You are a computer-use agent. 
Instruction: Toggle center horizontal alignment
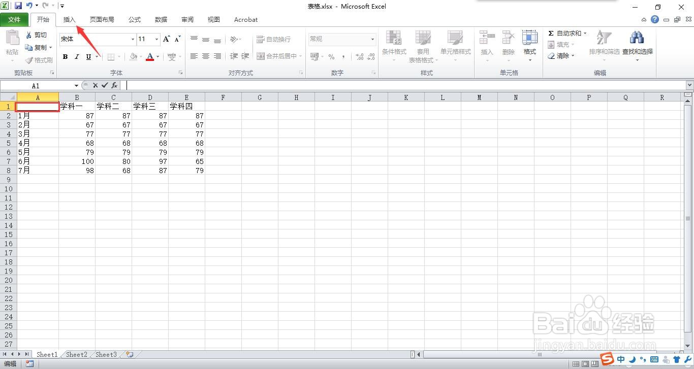point(206,56)
